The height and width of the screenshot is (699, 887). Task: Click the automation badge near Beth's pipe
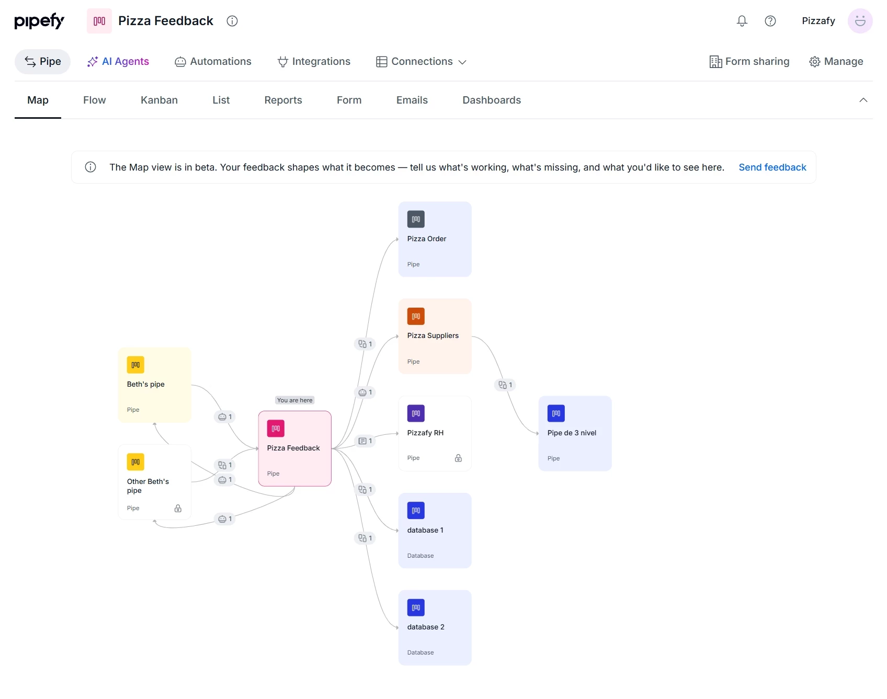(225, 417)
